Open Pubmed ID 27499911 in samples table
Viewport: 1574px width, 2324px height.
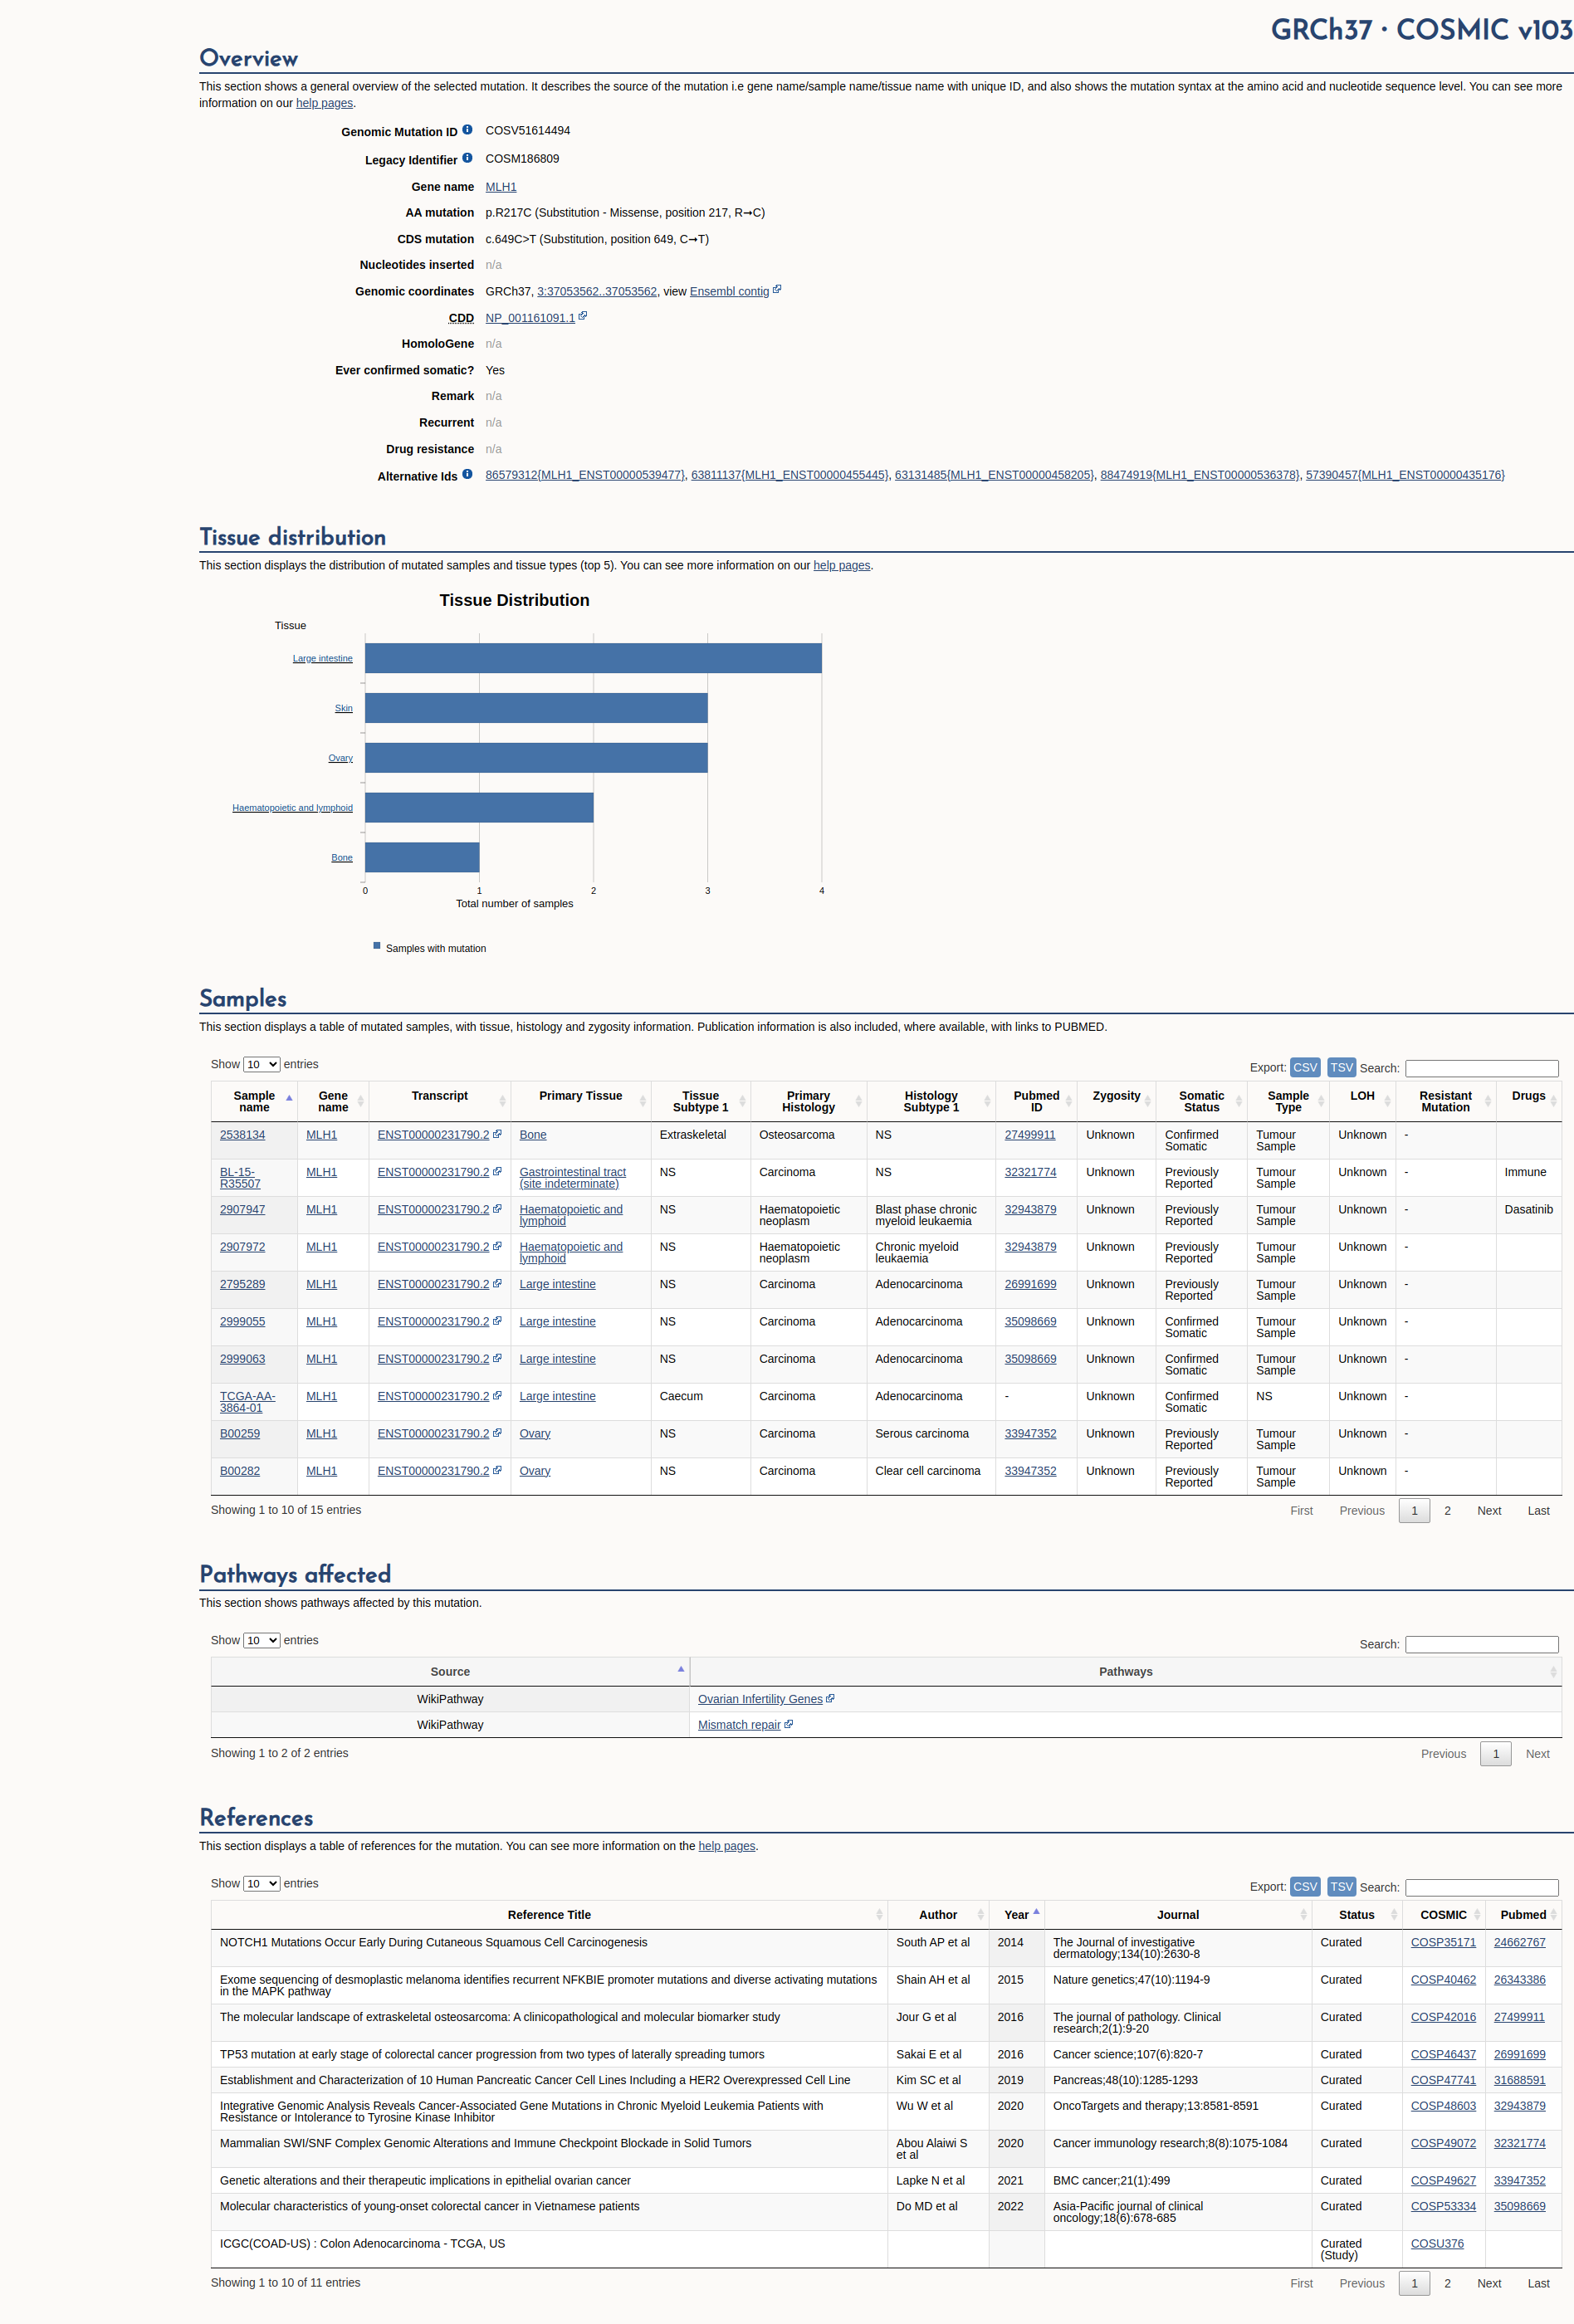tap(1030, 1134)
